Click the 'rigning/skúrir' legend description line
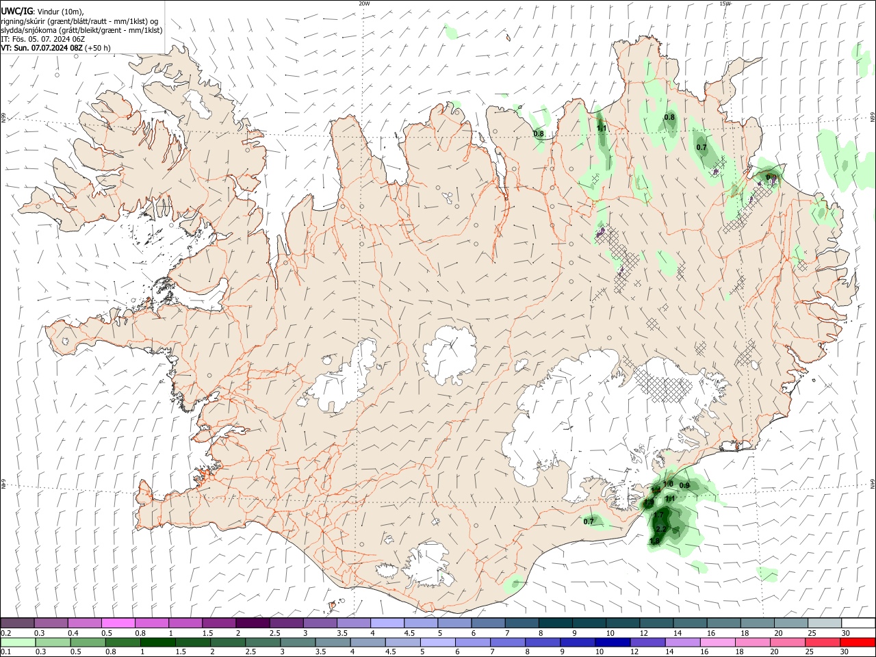 [x=79, y=21]
